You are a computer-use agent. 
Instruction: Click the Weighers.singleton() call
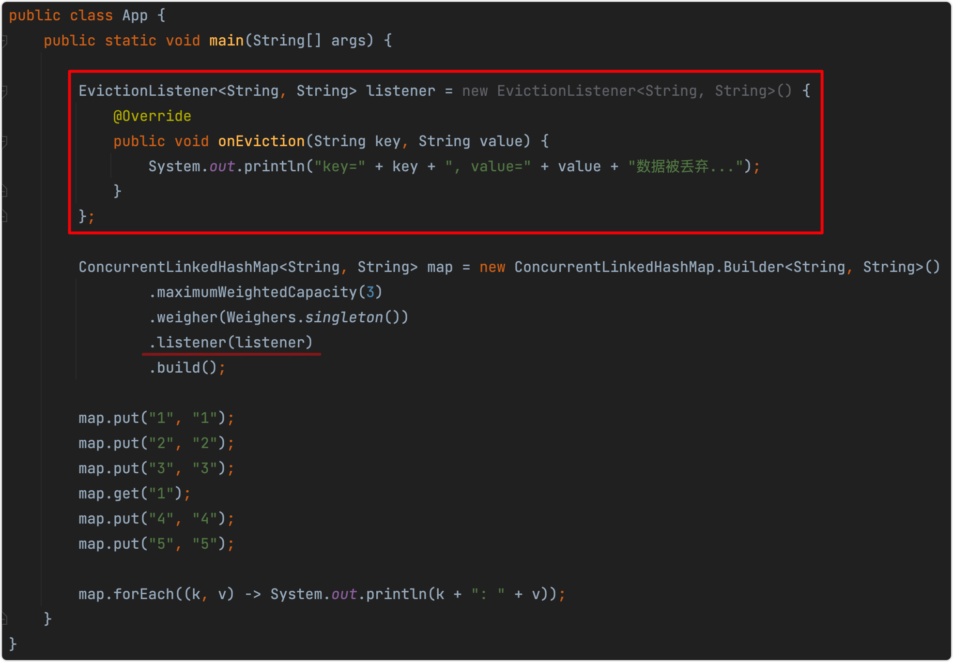coord(315,317)
